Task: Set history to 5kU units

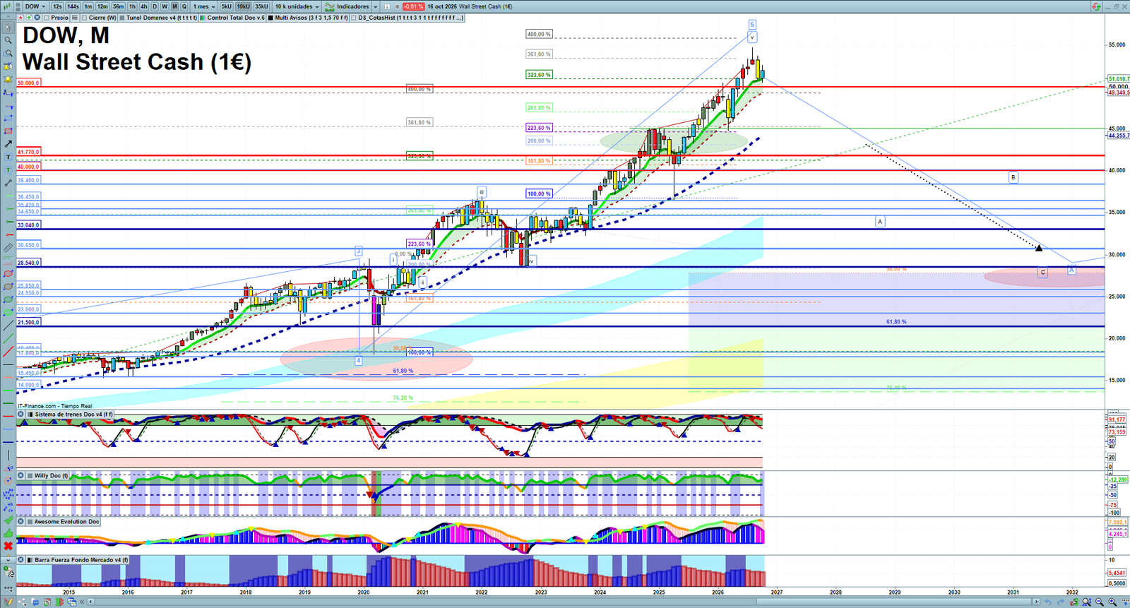Action: tap(227, 6)
